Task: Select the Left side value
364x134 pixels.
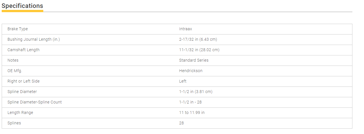Action: 183,81
